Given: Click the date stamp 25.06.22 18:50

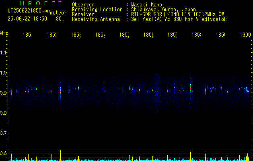Looking at the screenshot, I should tap(27, 19).
